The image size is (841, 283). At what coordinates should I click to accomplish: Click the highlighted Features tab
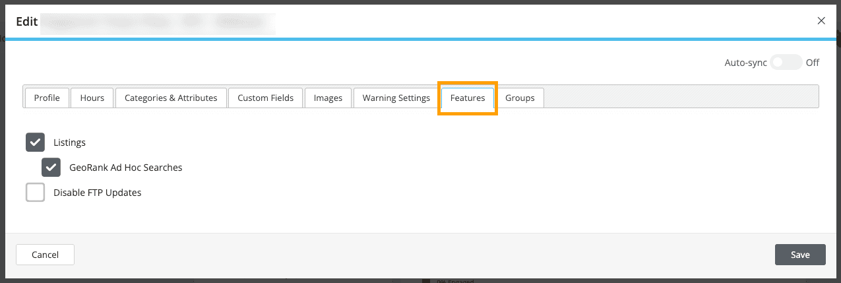pyautogui.click(x=467, y=98)
